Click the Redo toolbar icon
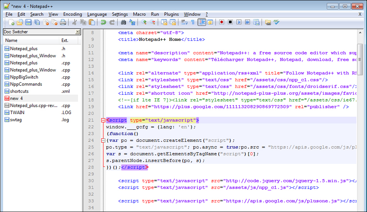Screen dimensions: 367x212 click(x=112, y=22)
